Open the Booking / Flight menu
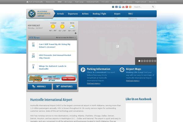 tap(99, 14)
